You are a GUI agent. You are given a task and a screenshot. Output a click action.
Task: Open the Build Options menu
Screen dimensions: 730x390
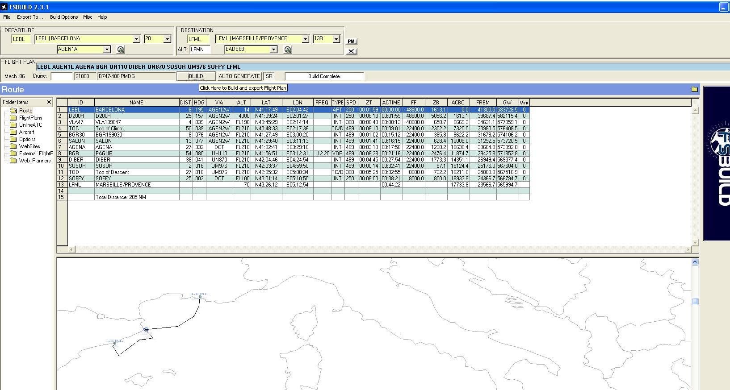tap(64, 17)
